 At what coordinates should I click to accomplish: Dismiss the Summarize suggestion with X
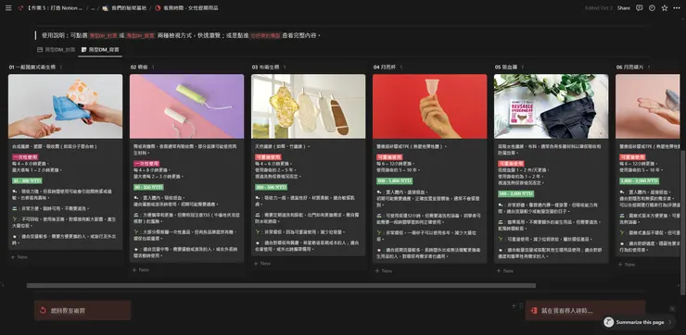672,309
